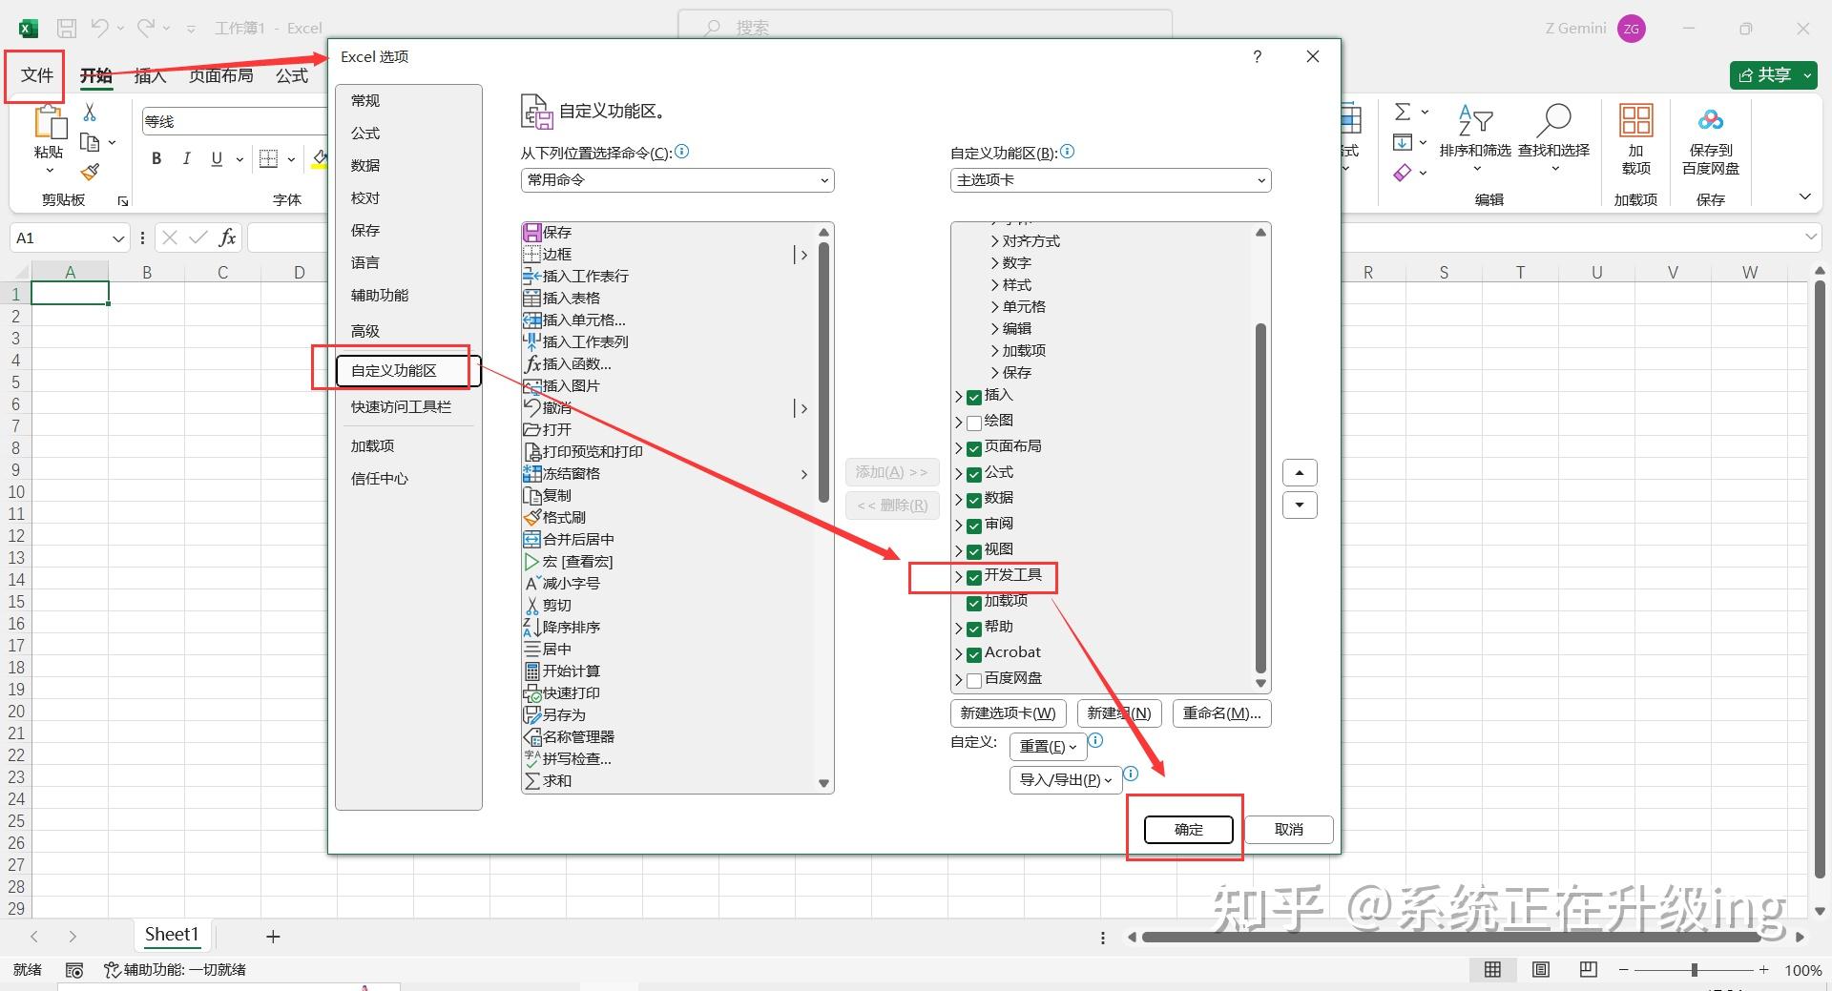The image size is (1832, 991).
Task: Click the 搜索 search box
Action: (926, 28)
